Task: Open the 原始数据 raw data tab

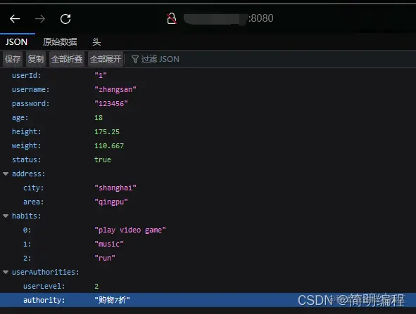Action: point(61,42)
